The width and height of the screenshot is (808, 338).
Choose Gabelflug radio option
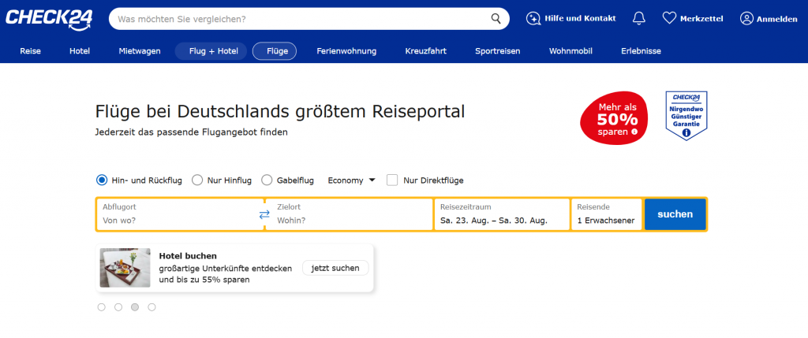click(x=267, y=180)
